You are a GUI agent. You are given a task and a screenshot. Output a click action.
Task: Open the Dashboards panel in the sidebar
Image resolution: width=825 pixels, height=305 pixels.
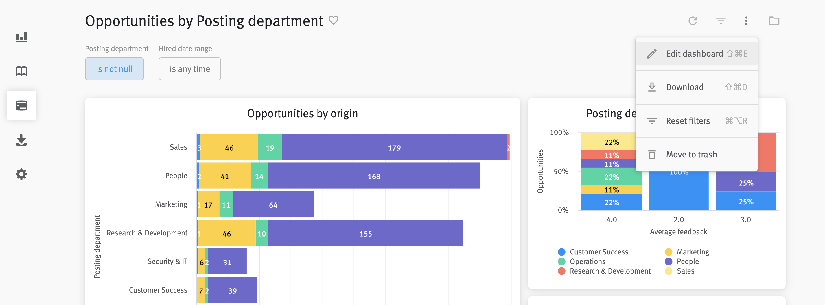point(21,105)
